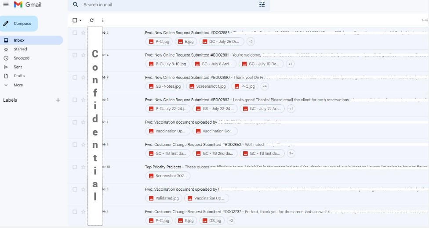The width and height of the screenshot is (429, 228).
Task: Star the email about request #B002881
Action: 83,55
